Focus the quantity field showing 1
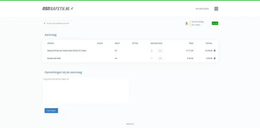 point(152,59)
